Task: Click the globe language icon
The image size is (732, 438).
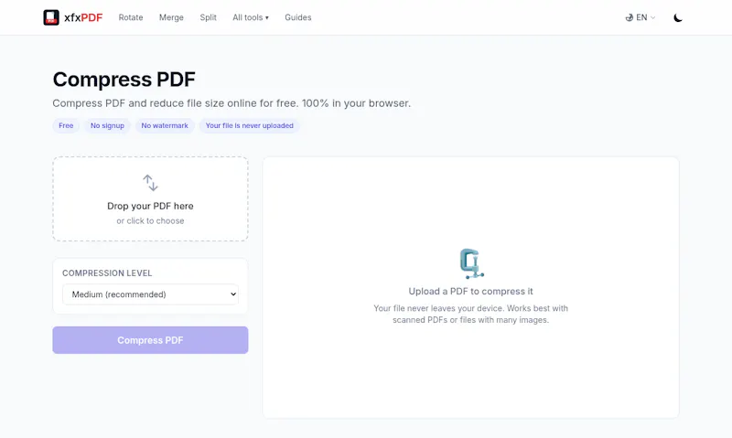Action: (x=629, y=17)
